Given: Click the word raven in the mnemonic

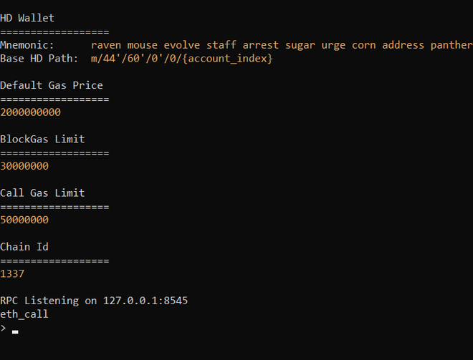Looking at the screenshot, I should point(106,45).
